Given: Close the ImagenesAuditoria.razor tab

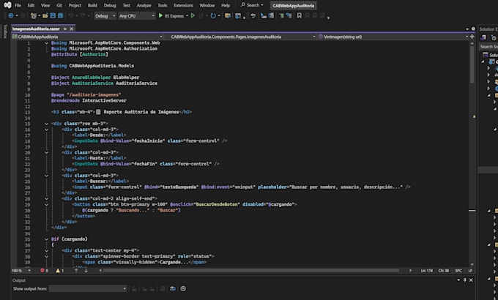Looking at the screenshot, I should [x=72, y=29].
